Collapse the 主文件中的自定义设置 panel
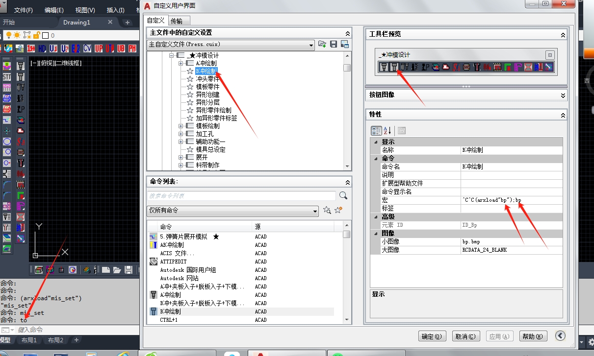This screenshot has height=356, width=594. 347,33
